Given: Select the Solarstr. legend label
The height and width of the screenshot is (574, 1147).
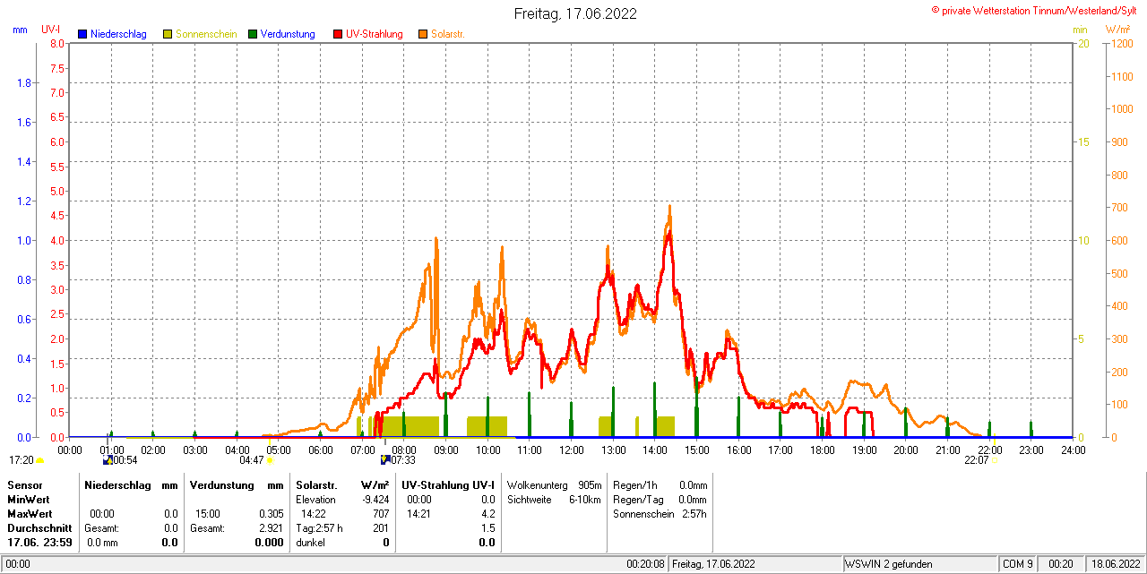Looking at the screenshot, I should (447, 34).
